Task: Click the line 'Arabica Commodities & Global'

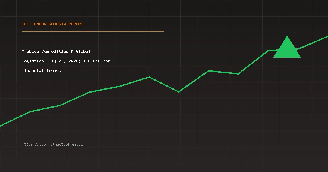Action: pyautogui.click(x=56, y=51)
